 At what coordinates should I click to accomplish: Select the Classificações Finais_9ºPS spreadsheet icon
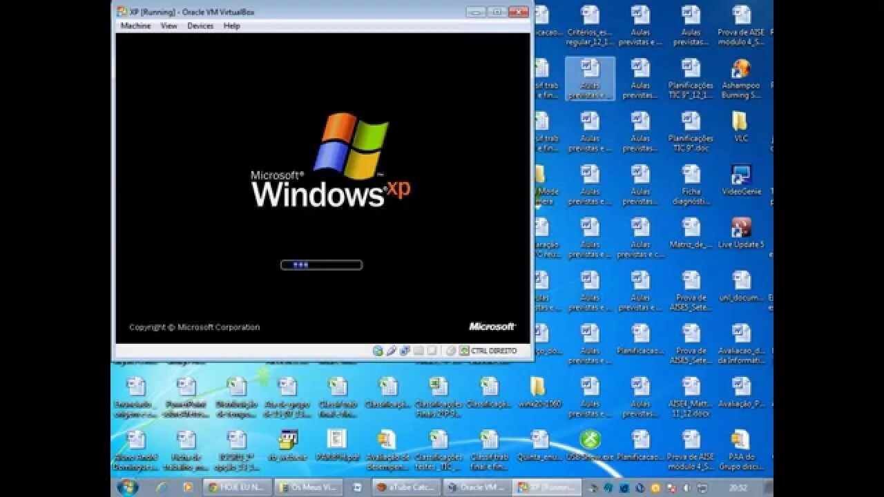click(x=438, y=398)
